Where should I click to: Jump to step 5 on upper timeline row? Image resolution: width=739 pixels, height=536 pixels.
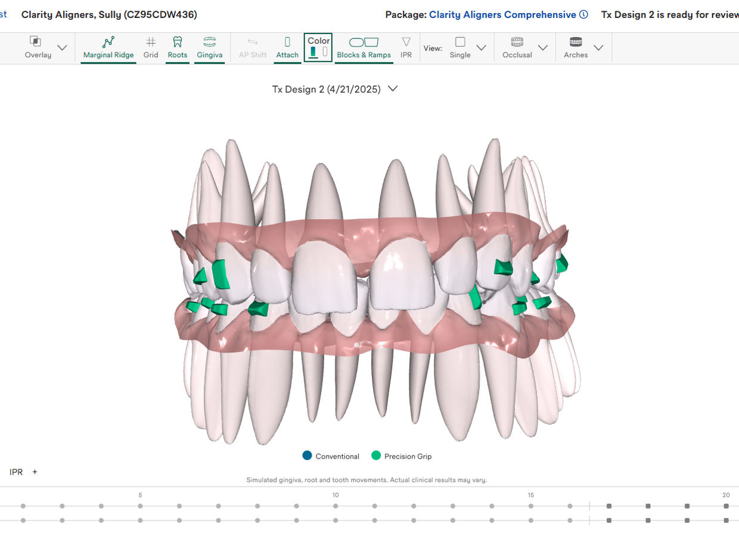point(140,506)
